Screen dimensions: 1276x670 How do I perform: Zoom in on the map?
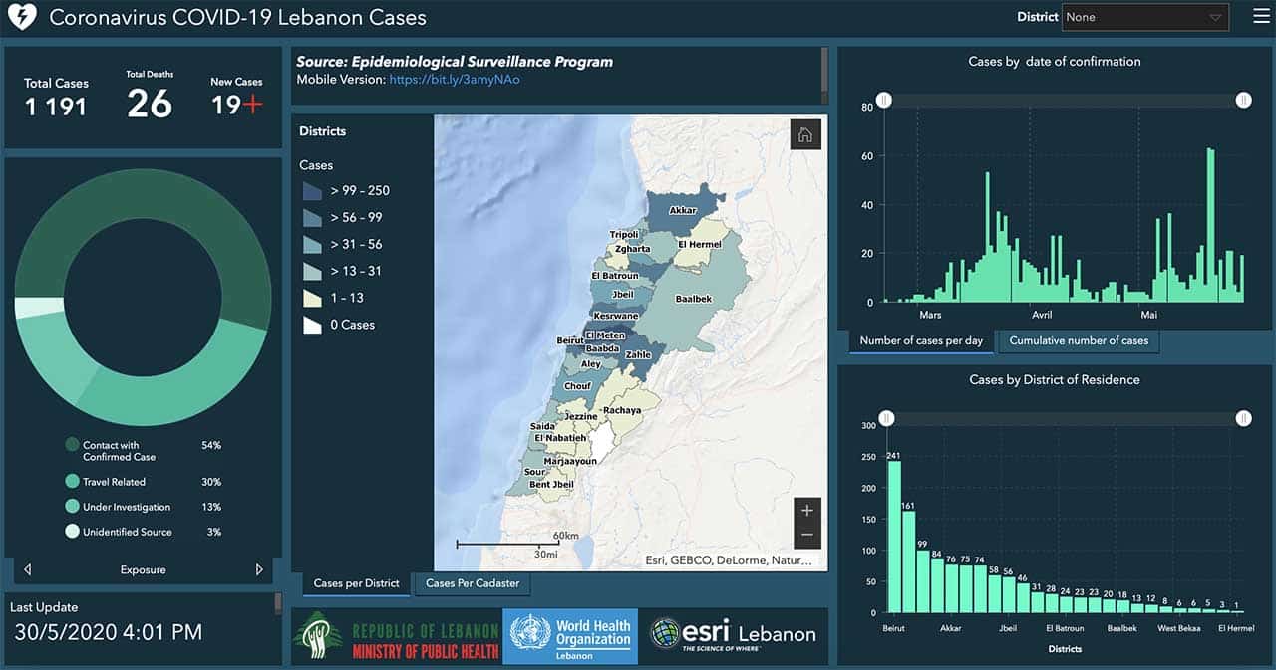click(806, 510)
